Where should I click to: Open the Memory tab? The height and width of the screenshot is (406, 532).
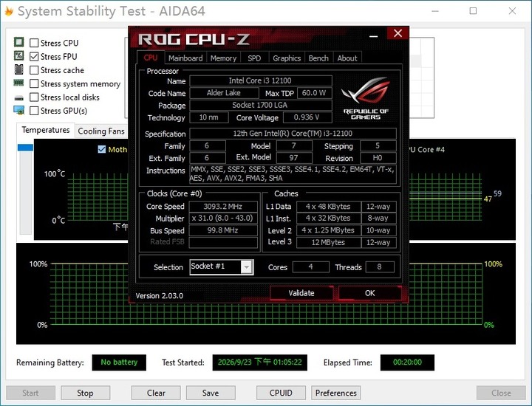tap(223, 58)
